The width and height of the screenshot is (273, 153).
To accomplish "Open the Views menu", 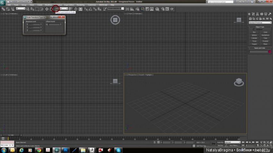I will (32, 5).
